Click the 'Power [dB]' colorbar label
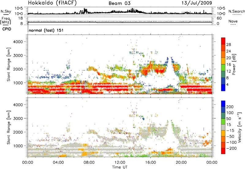Image resolution: width=245 pixels, height=169 pixels. coord(234,64)
